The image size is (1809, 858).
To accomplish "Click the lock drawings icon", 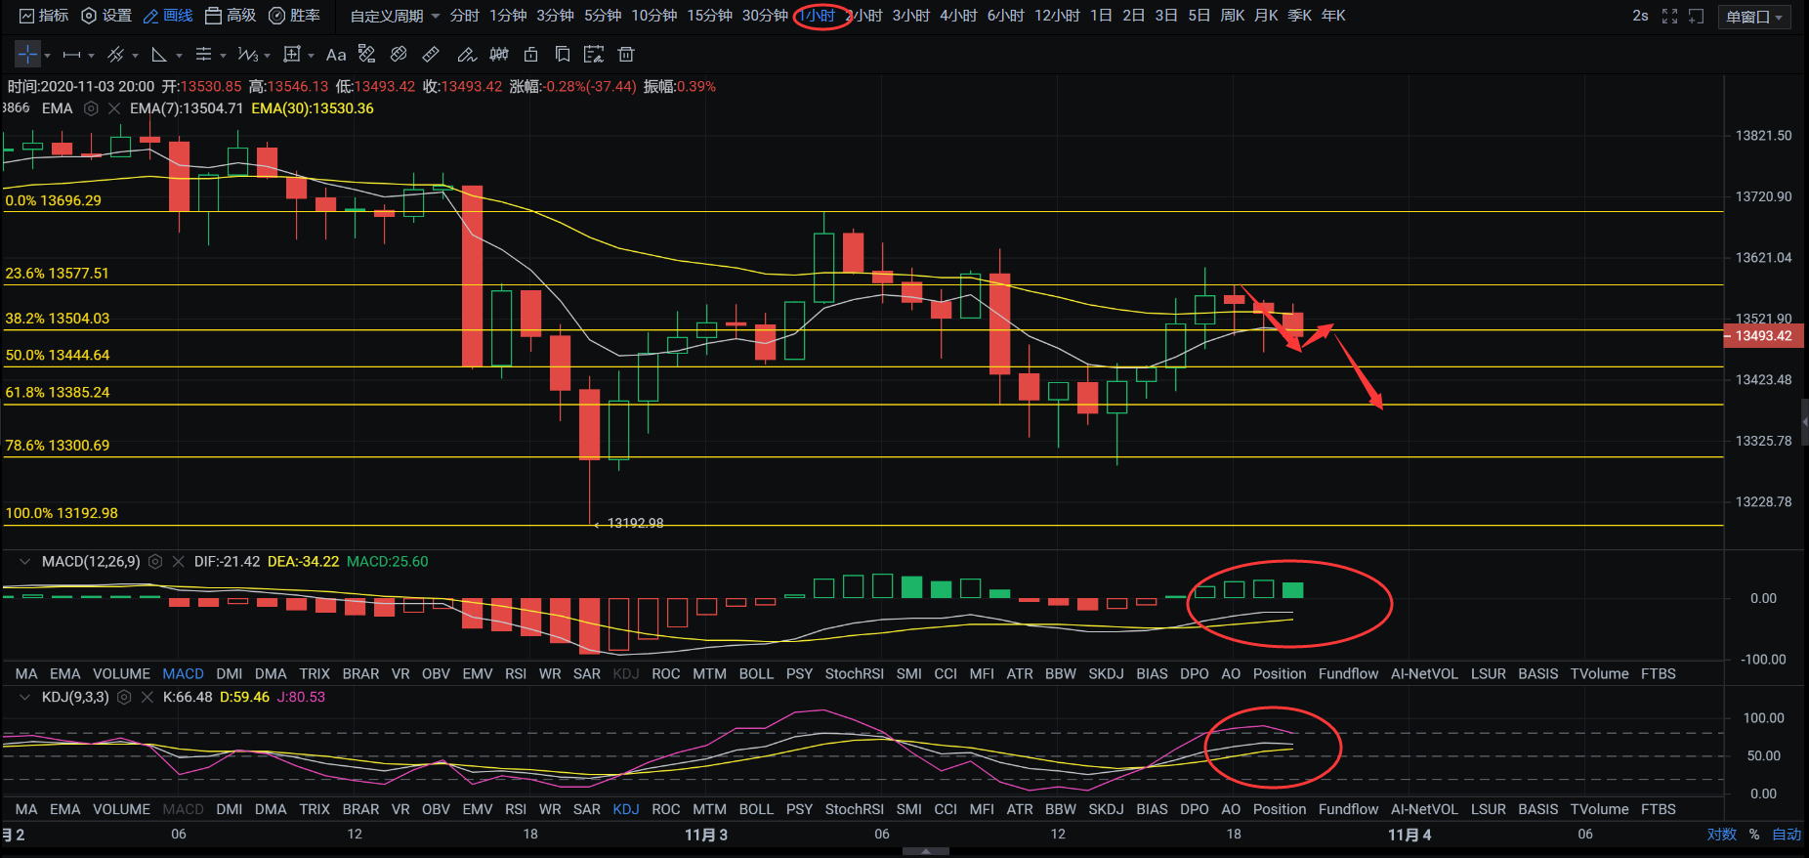I will click(x=530, y=55).
